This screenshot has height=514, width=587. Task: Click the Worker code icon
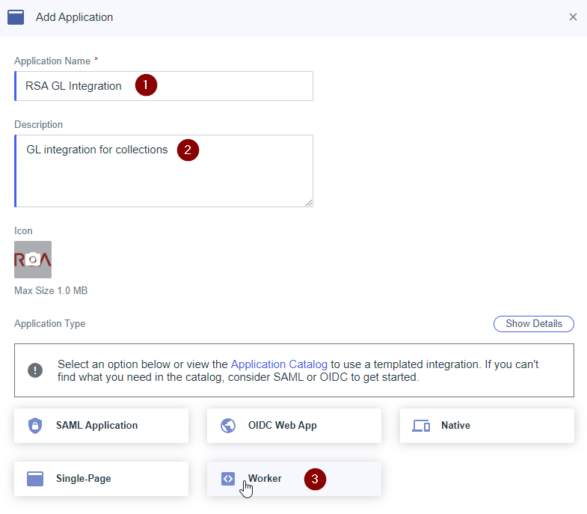click(x=228, y=479)
